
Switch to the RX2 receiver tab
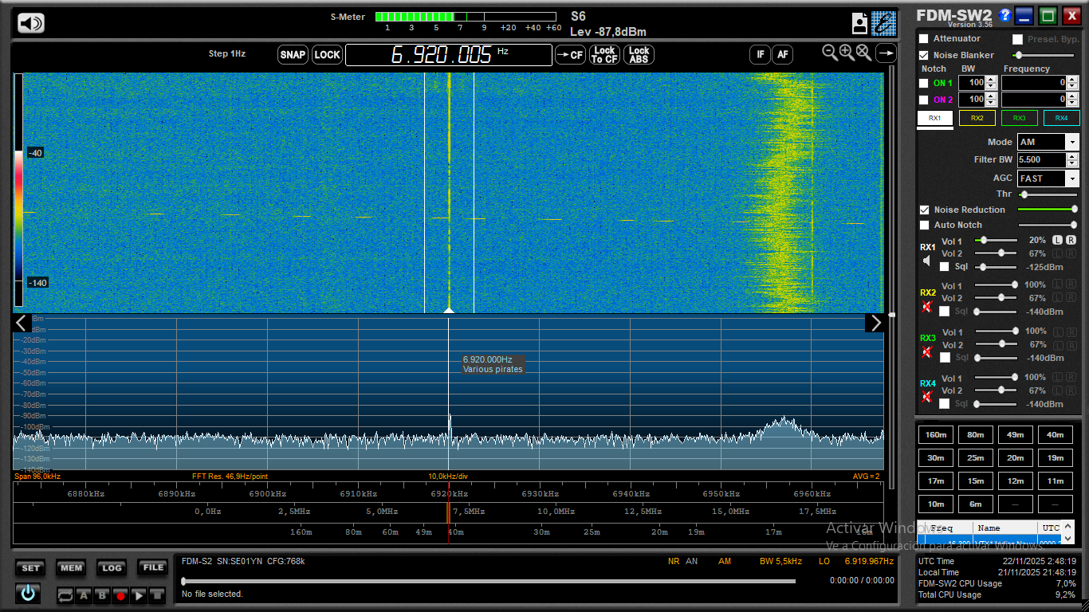point(977,118)
